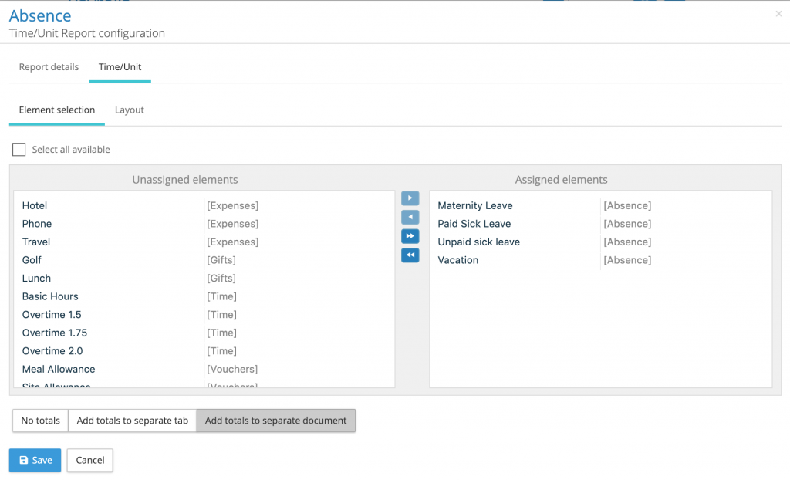
Task: Close the Absence dialog with the X
Action: [x=778, y=14]
